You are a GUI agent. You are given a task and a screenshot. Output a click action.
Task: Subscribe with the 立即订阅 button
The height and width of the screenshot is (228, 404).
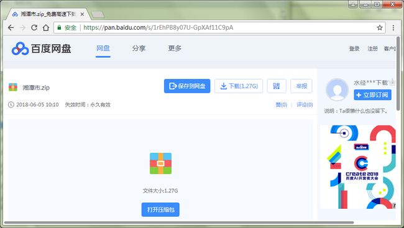point(372,95)
